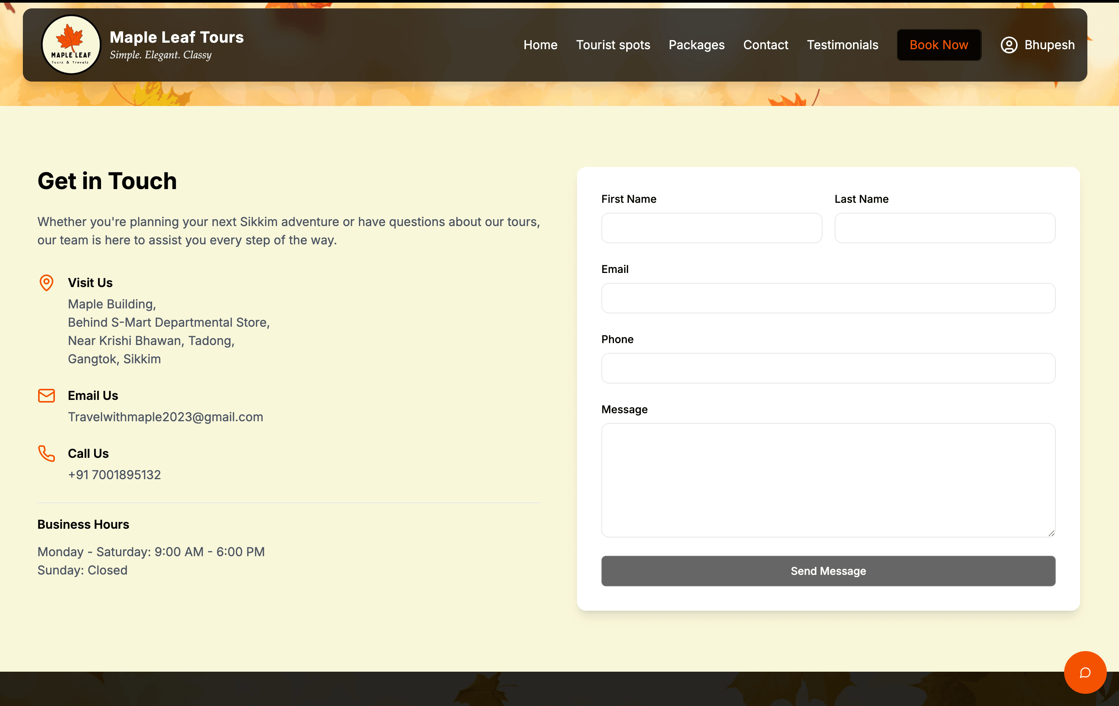Click the user profile icon beside Bhupesh

[1009, 45]
